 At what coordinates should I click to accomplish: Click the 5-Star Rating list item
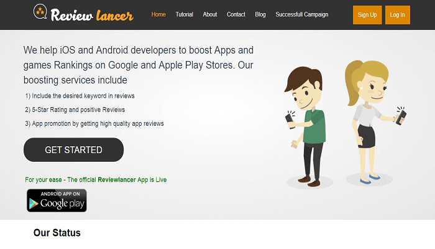[75, 110]
